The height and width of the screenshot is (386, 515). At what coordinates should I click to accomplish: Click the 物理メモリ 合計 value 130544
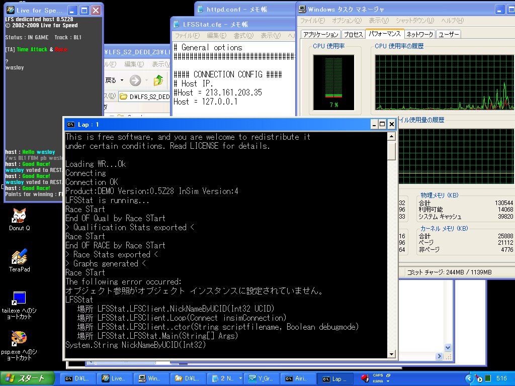point(504,203)
